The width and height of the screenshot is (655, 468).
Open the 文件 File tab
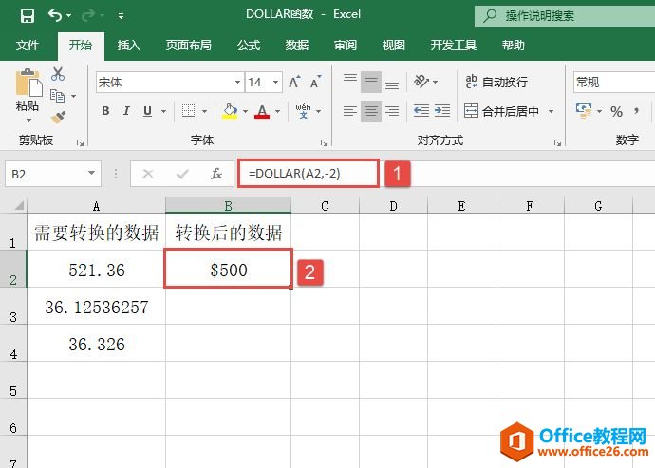click(28, 46)
